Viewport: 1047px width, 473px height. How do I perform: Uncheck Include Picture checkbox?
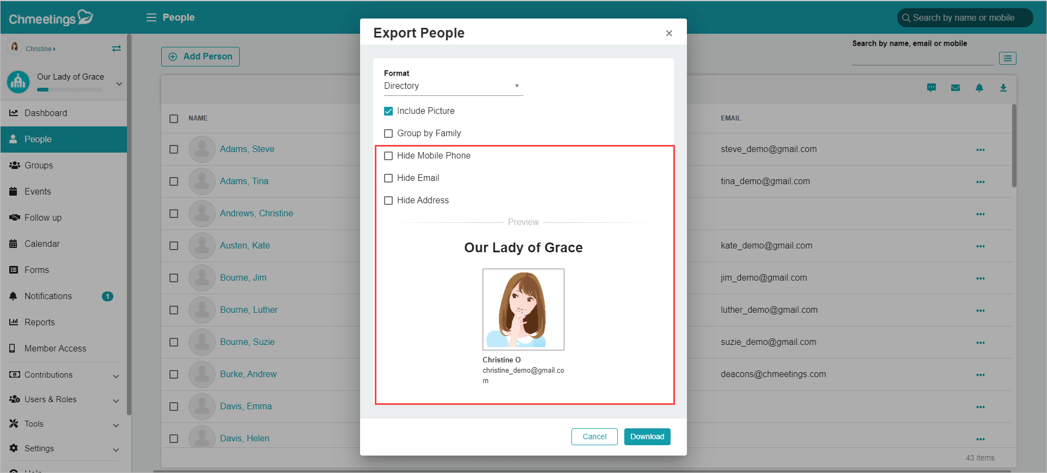(x=388, y=111)
